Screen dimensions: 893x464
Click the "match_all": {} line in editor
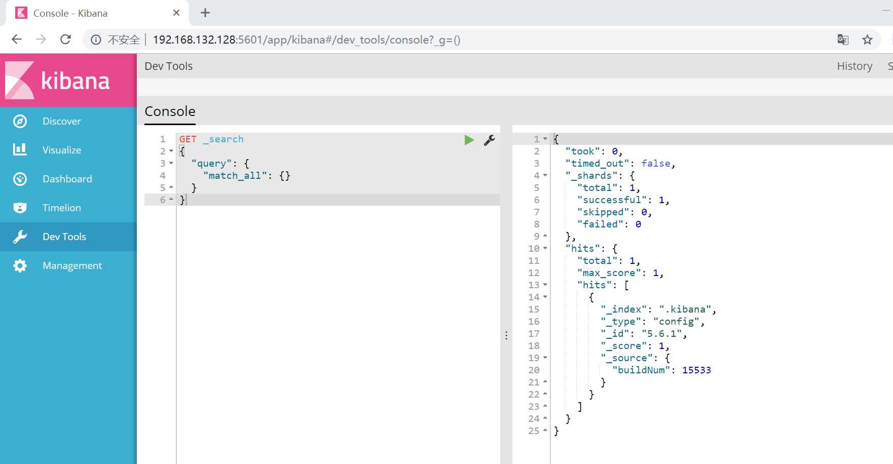tap(247, 175)
